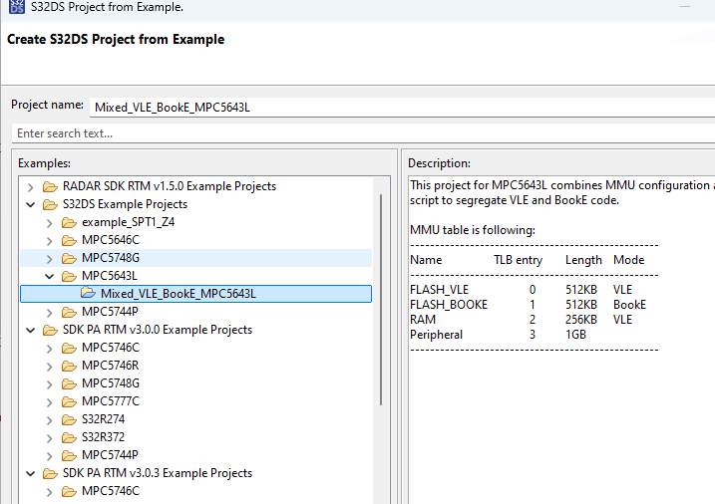The image size is (715, 504).
Task: Click the RADAR SDK RTM v1.5.0 folder icon
Action: [x=50, y=186]
